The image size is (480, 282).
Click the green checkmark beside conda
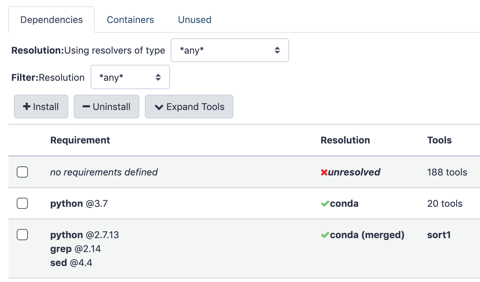tap(326, 203)
